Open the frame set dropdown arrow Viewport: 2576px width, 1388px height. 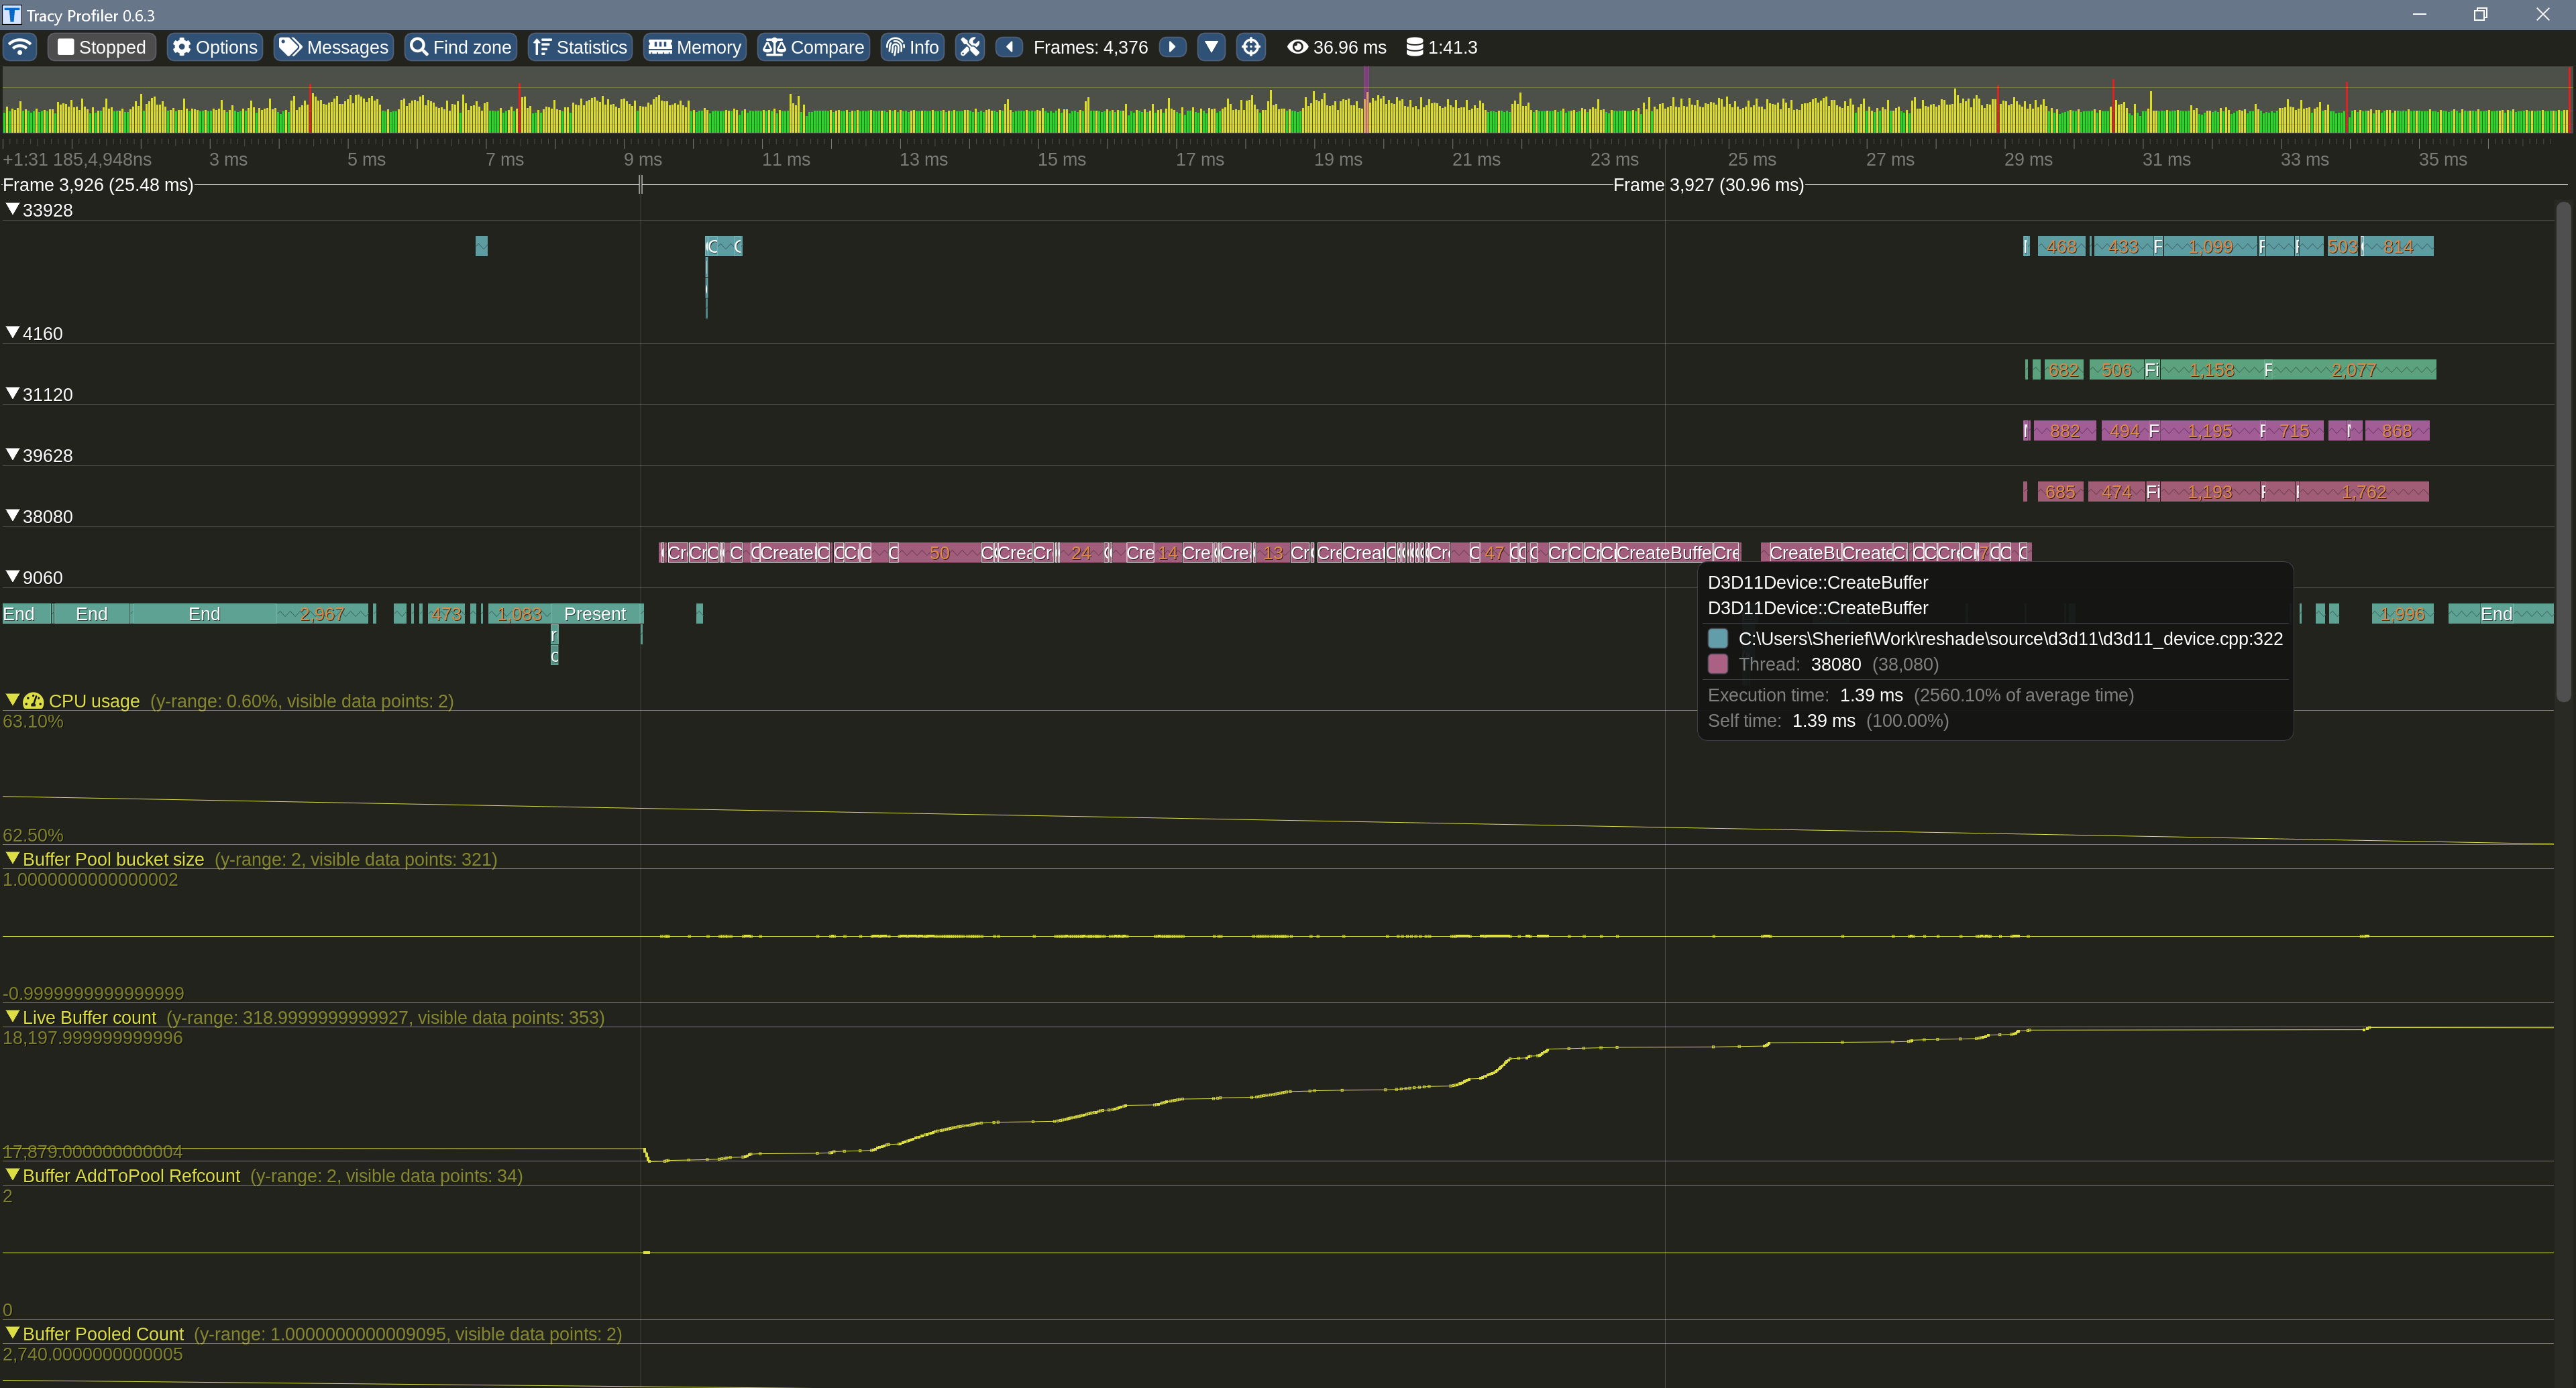tap(1210, 47)
